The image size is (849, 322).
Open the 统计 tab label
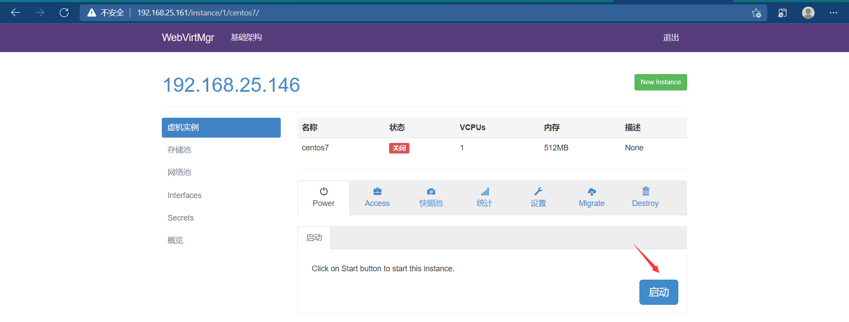485,203
